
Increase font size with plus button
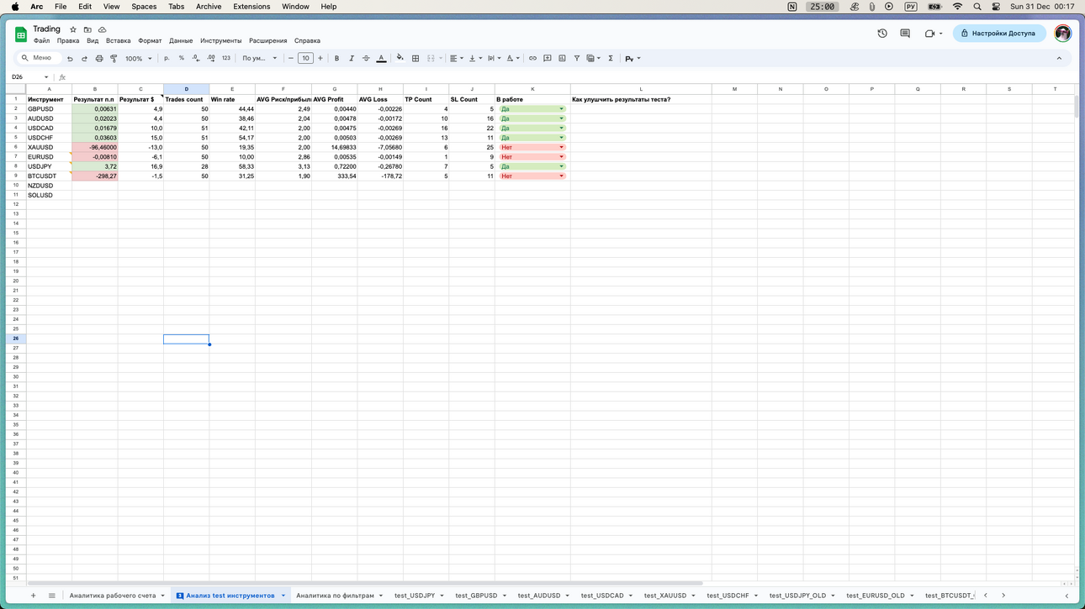[x=320, y=59]
